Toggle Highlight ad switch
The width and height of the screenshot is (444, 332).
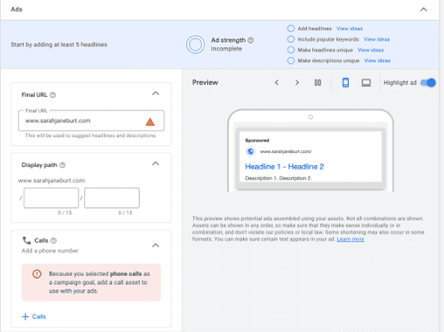(x=428, y=83)
